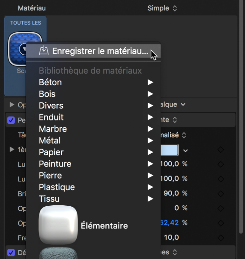This screenshot has height=259, width=245.
Task: Choose Enregistrer le matériau… menu item
Action: [x=100, y=51]
